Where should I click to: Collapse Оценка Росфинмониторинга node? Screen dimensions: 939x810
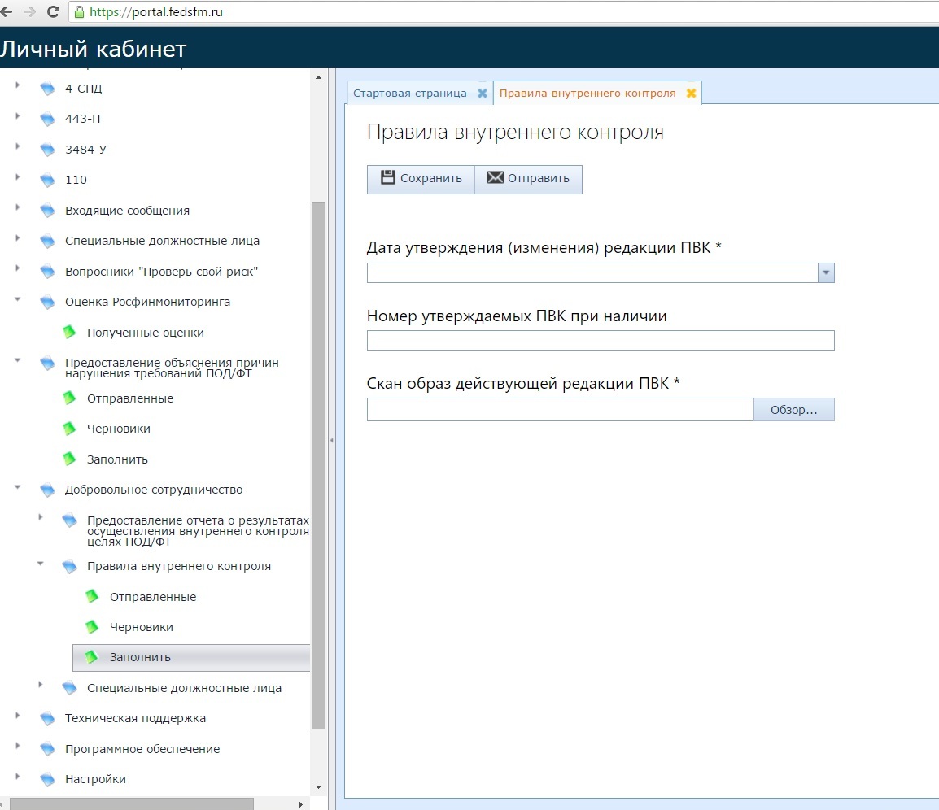(17, 299)
